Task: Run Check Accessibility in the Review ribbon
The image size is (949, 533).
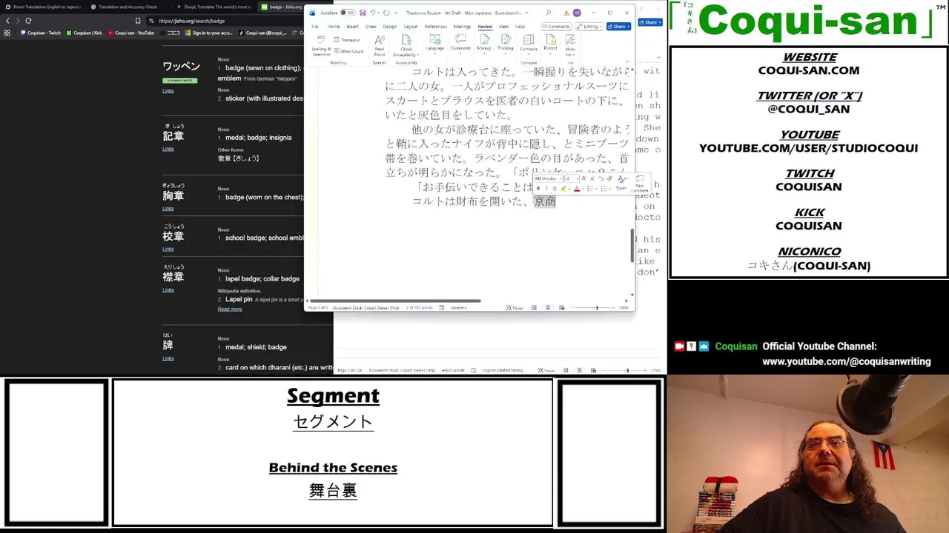Action: [406, 44]
